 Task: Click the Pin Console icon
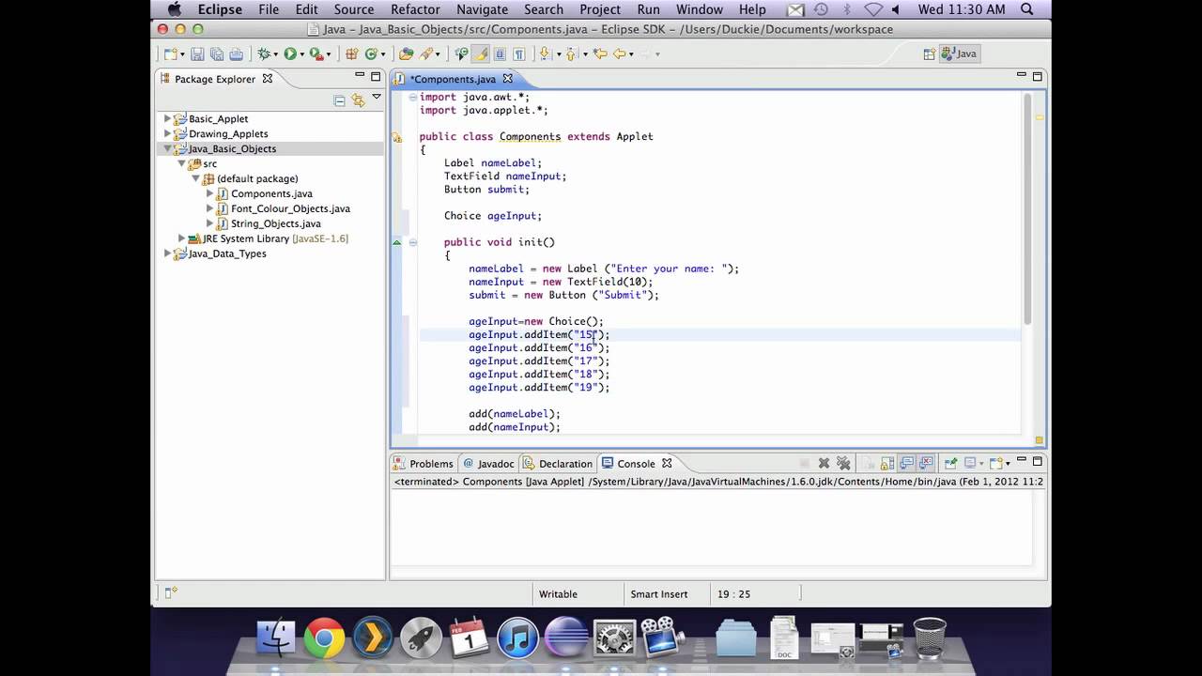click(x=950, y=463)
